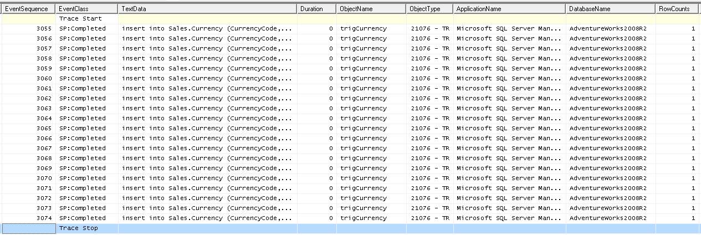Select event sequence 3067 cell
Screen dimensions: 701x235
28,149
